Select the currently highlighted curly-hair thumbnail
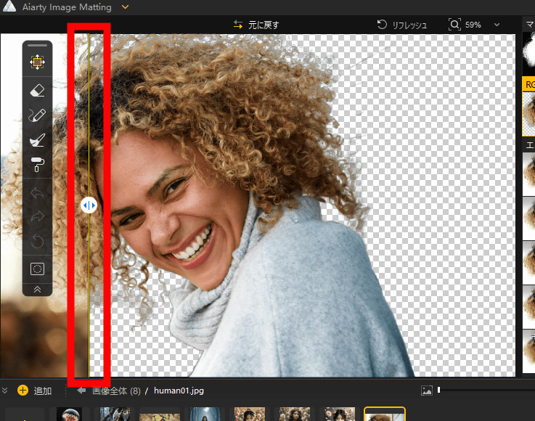The width and height of the screenshot is (535, 421). coord(385,414)
